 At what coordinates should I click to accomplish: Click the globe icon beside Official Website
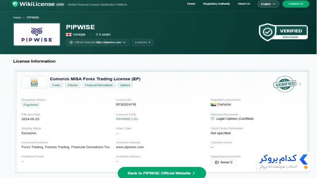[71, 42]
